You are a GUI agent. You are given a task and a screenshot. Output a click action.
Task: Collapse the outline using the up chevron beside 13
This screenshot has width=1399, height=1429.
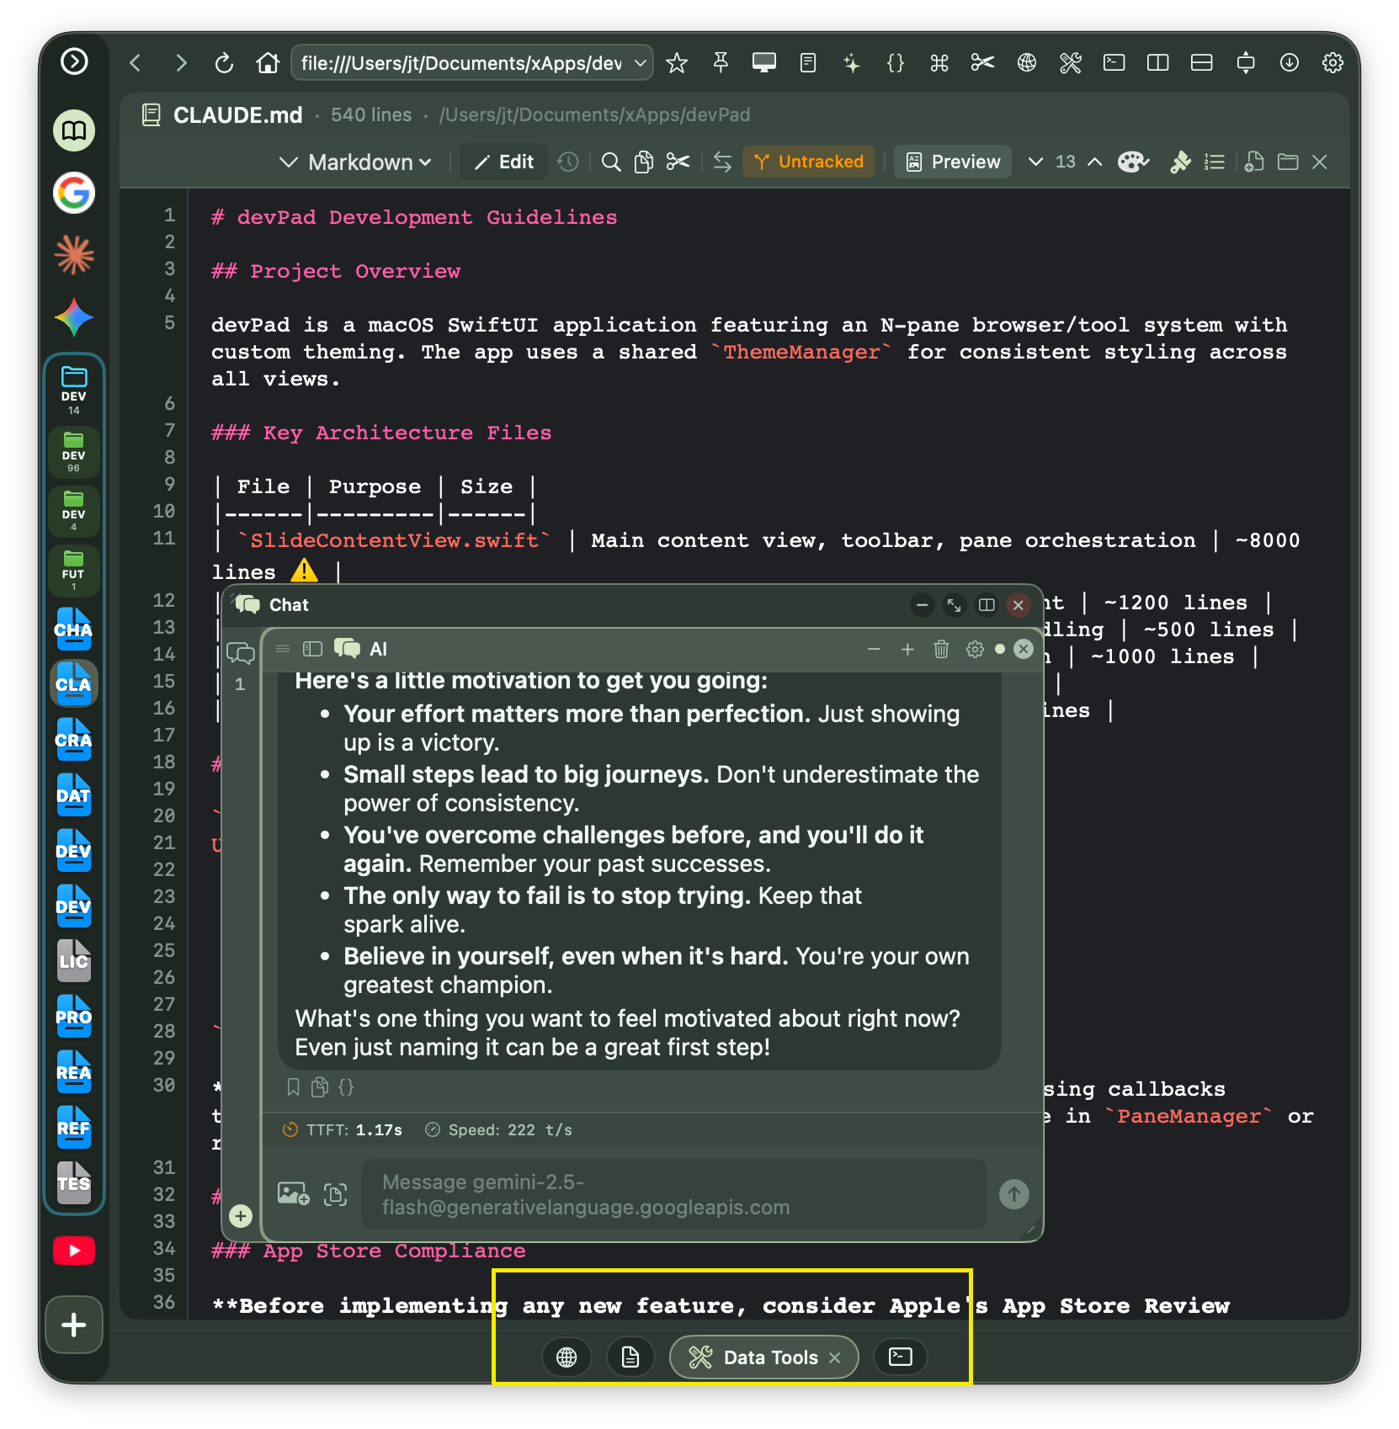1093,162
